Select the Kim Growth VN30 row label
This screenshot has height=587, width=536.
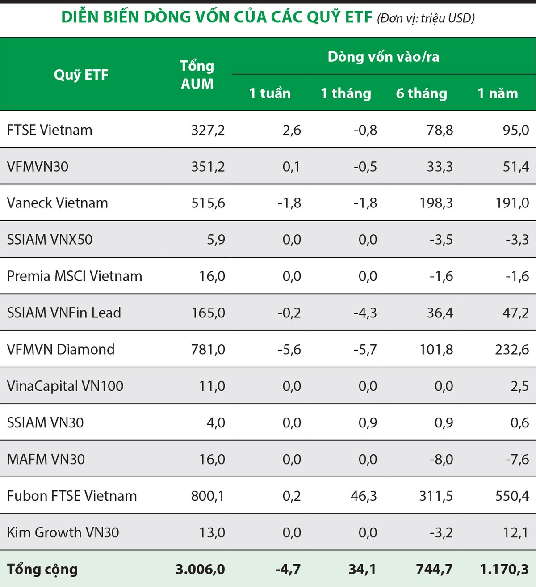point(63,532)
